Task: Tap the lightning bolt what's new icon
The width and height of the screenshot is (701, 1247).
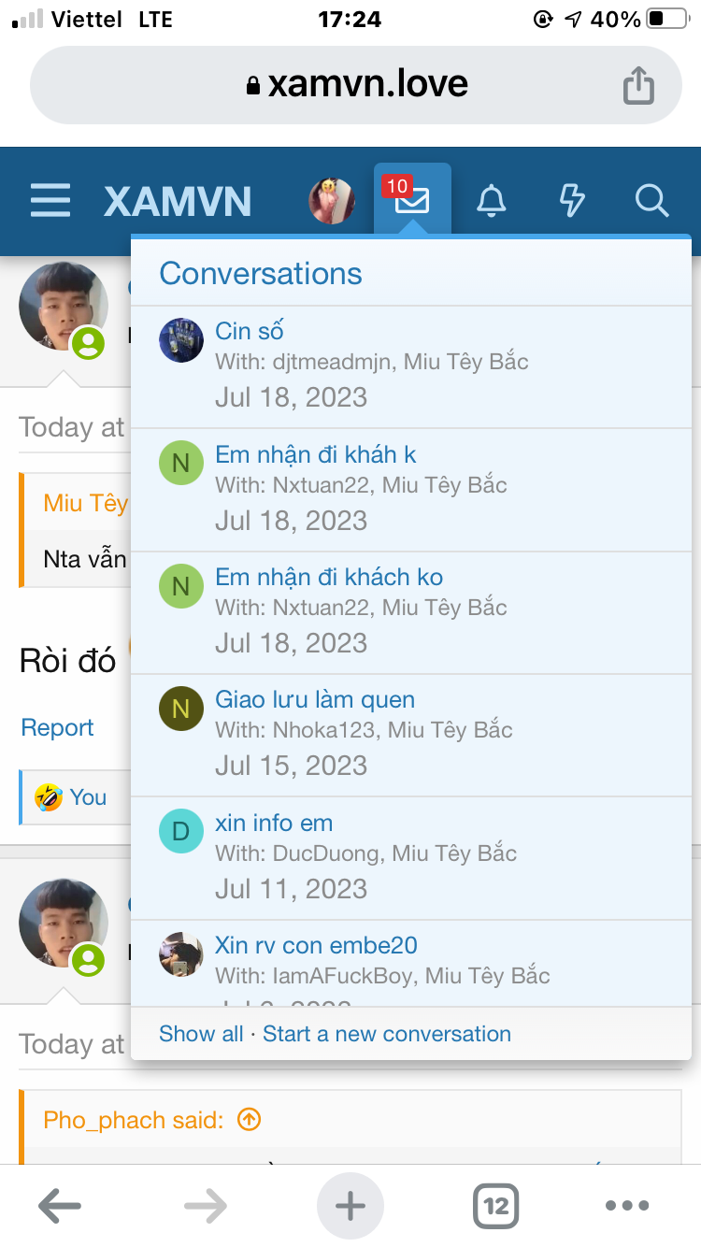Action: [x=571, y=200]
